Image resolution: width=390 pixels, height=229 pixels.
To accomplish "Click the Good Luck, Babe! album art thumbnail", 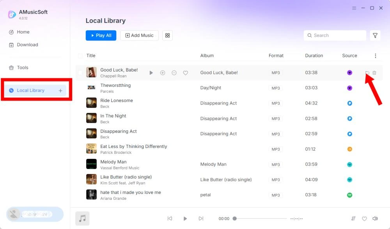I will [91, 72].
